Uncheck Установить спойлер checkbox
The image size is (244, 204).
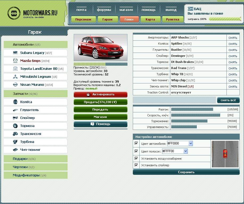pos(136,165)
